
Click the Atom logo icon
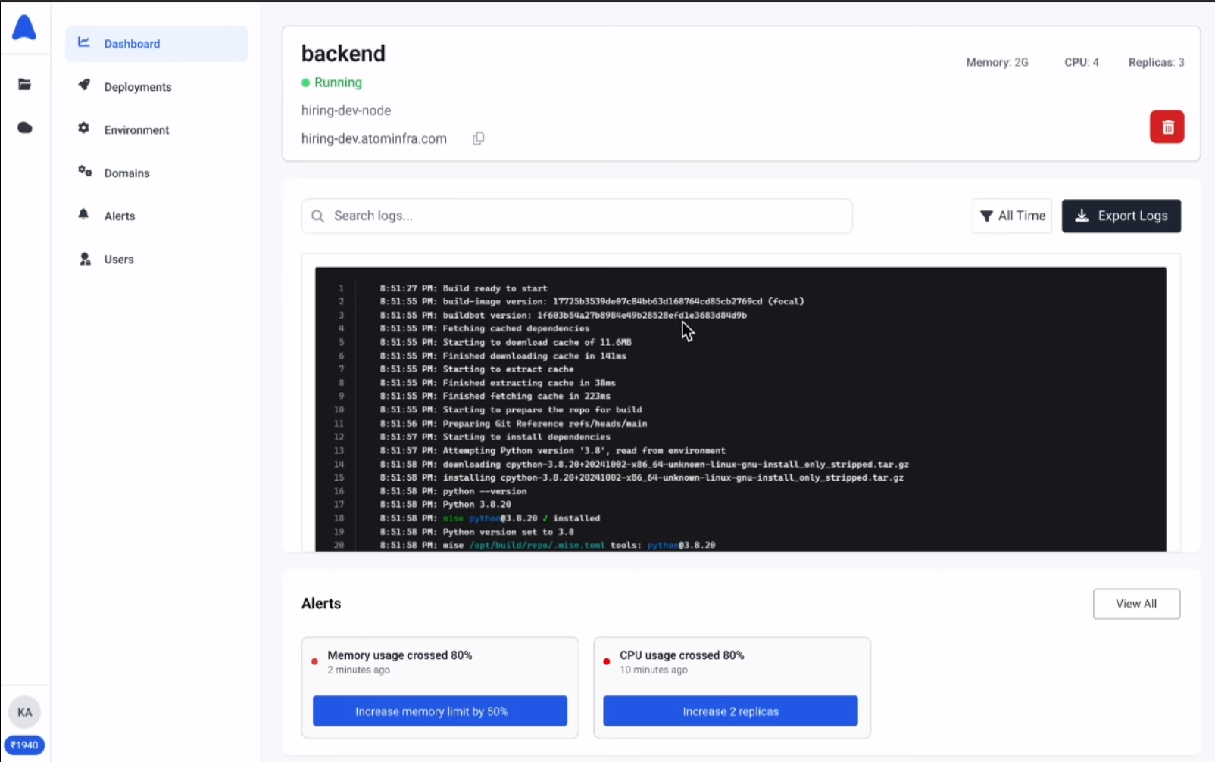[24, 27]
